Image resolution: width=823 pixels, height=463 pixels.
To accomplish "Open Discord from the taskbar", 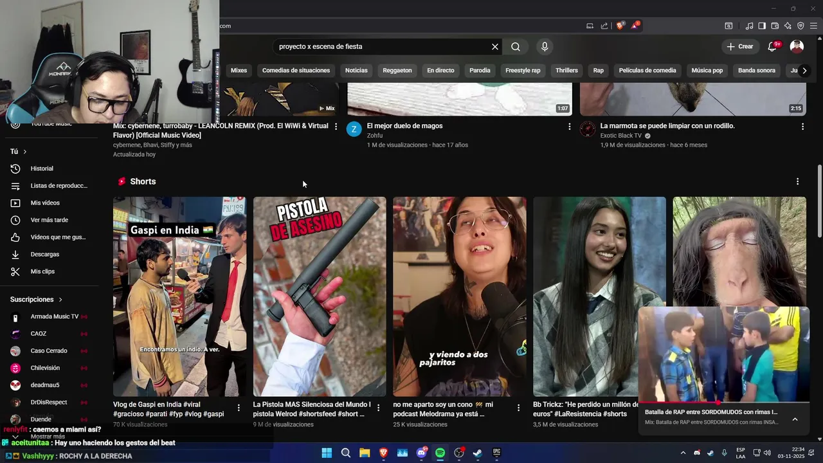I will pos(421,453).
